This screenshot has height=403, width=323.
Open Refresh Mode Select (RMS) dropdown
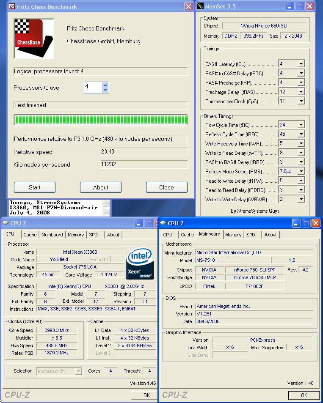pyautogui.click(x=301, y=171)
